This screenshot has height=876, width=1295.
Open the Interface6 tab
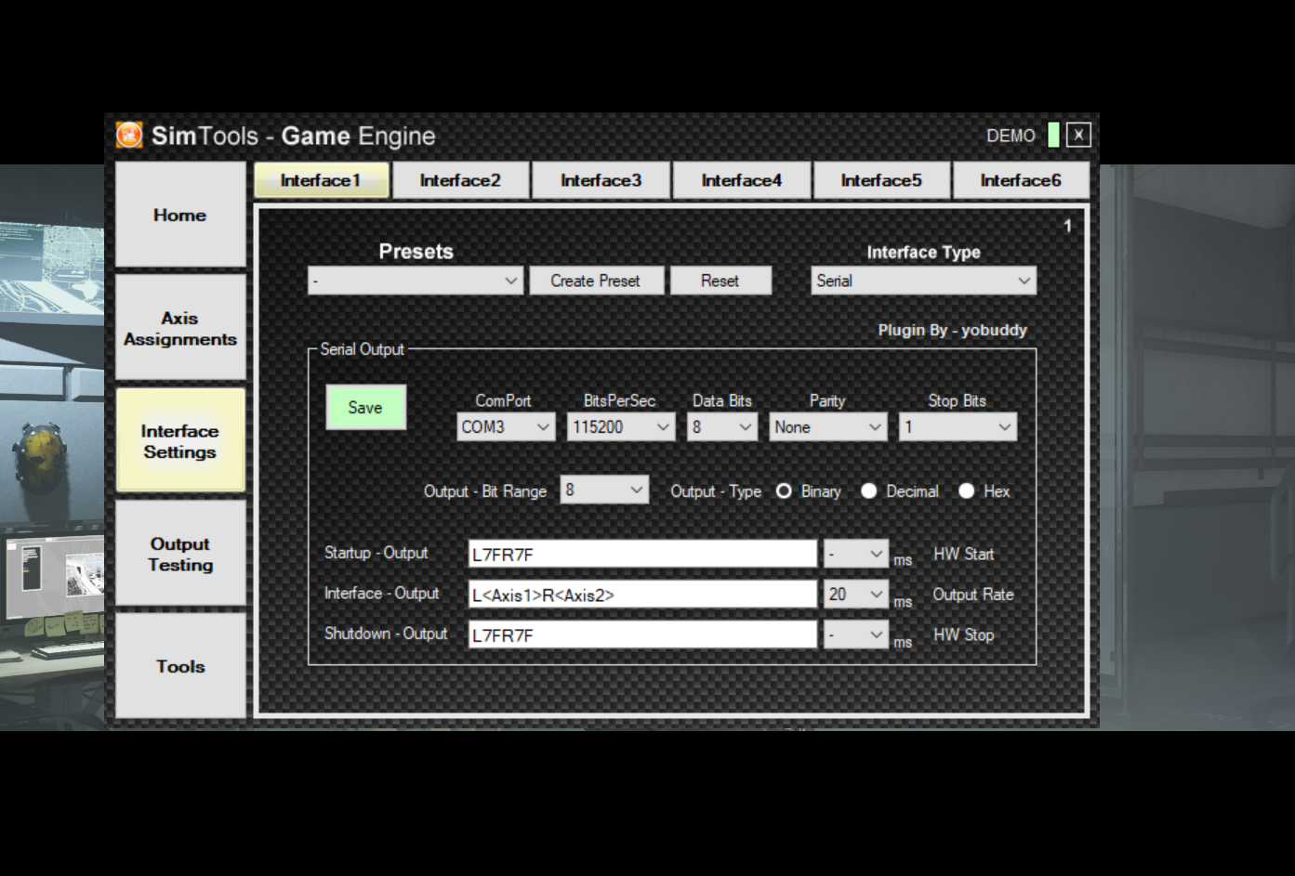click(1021, 180)
